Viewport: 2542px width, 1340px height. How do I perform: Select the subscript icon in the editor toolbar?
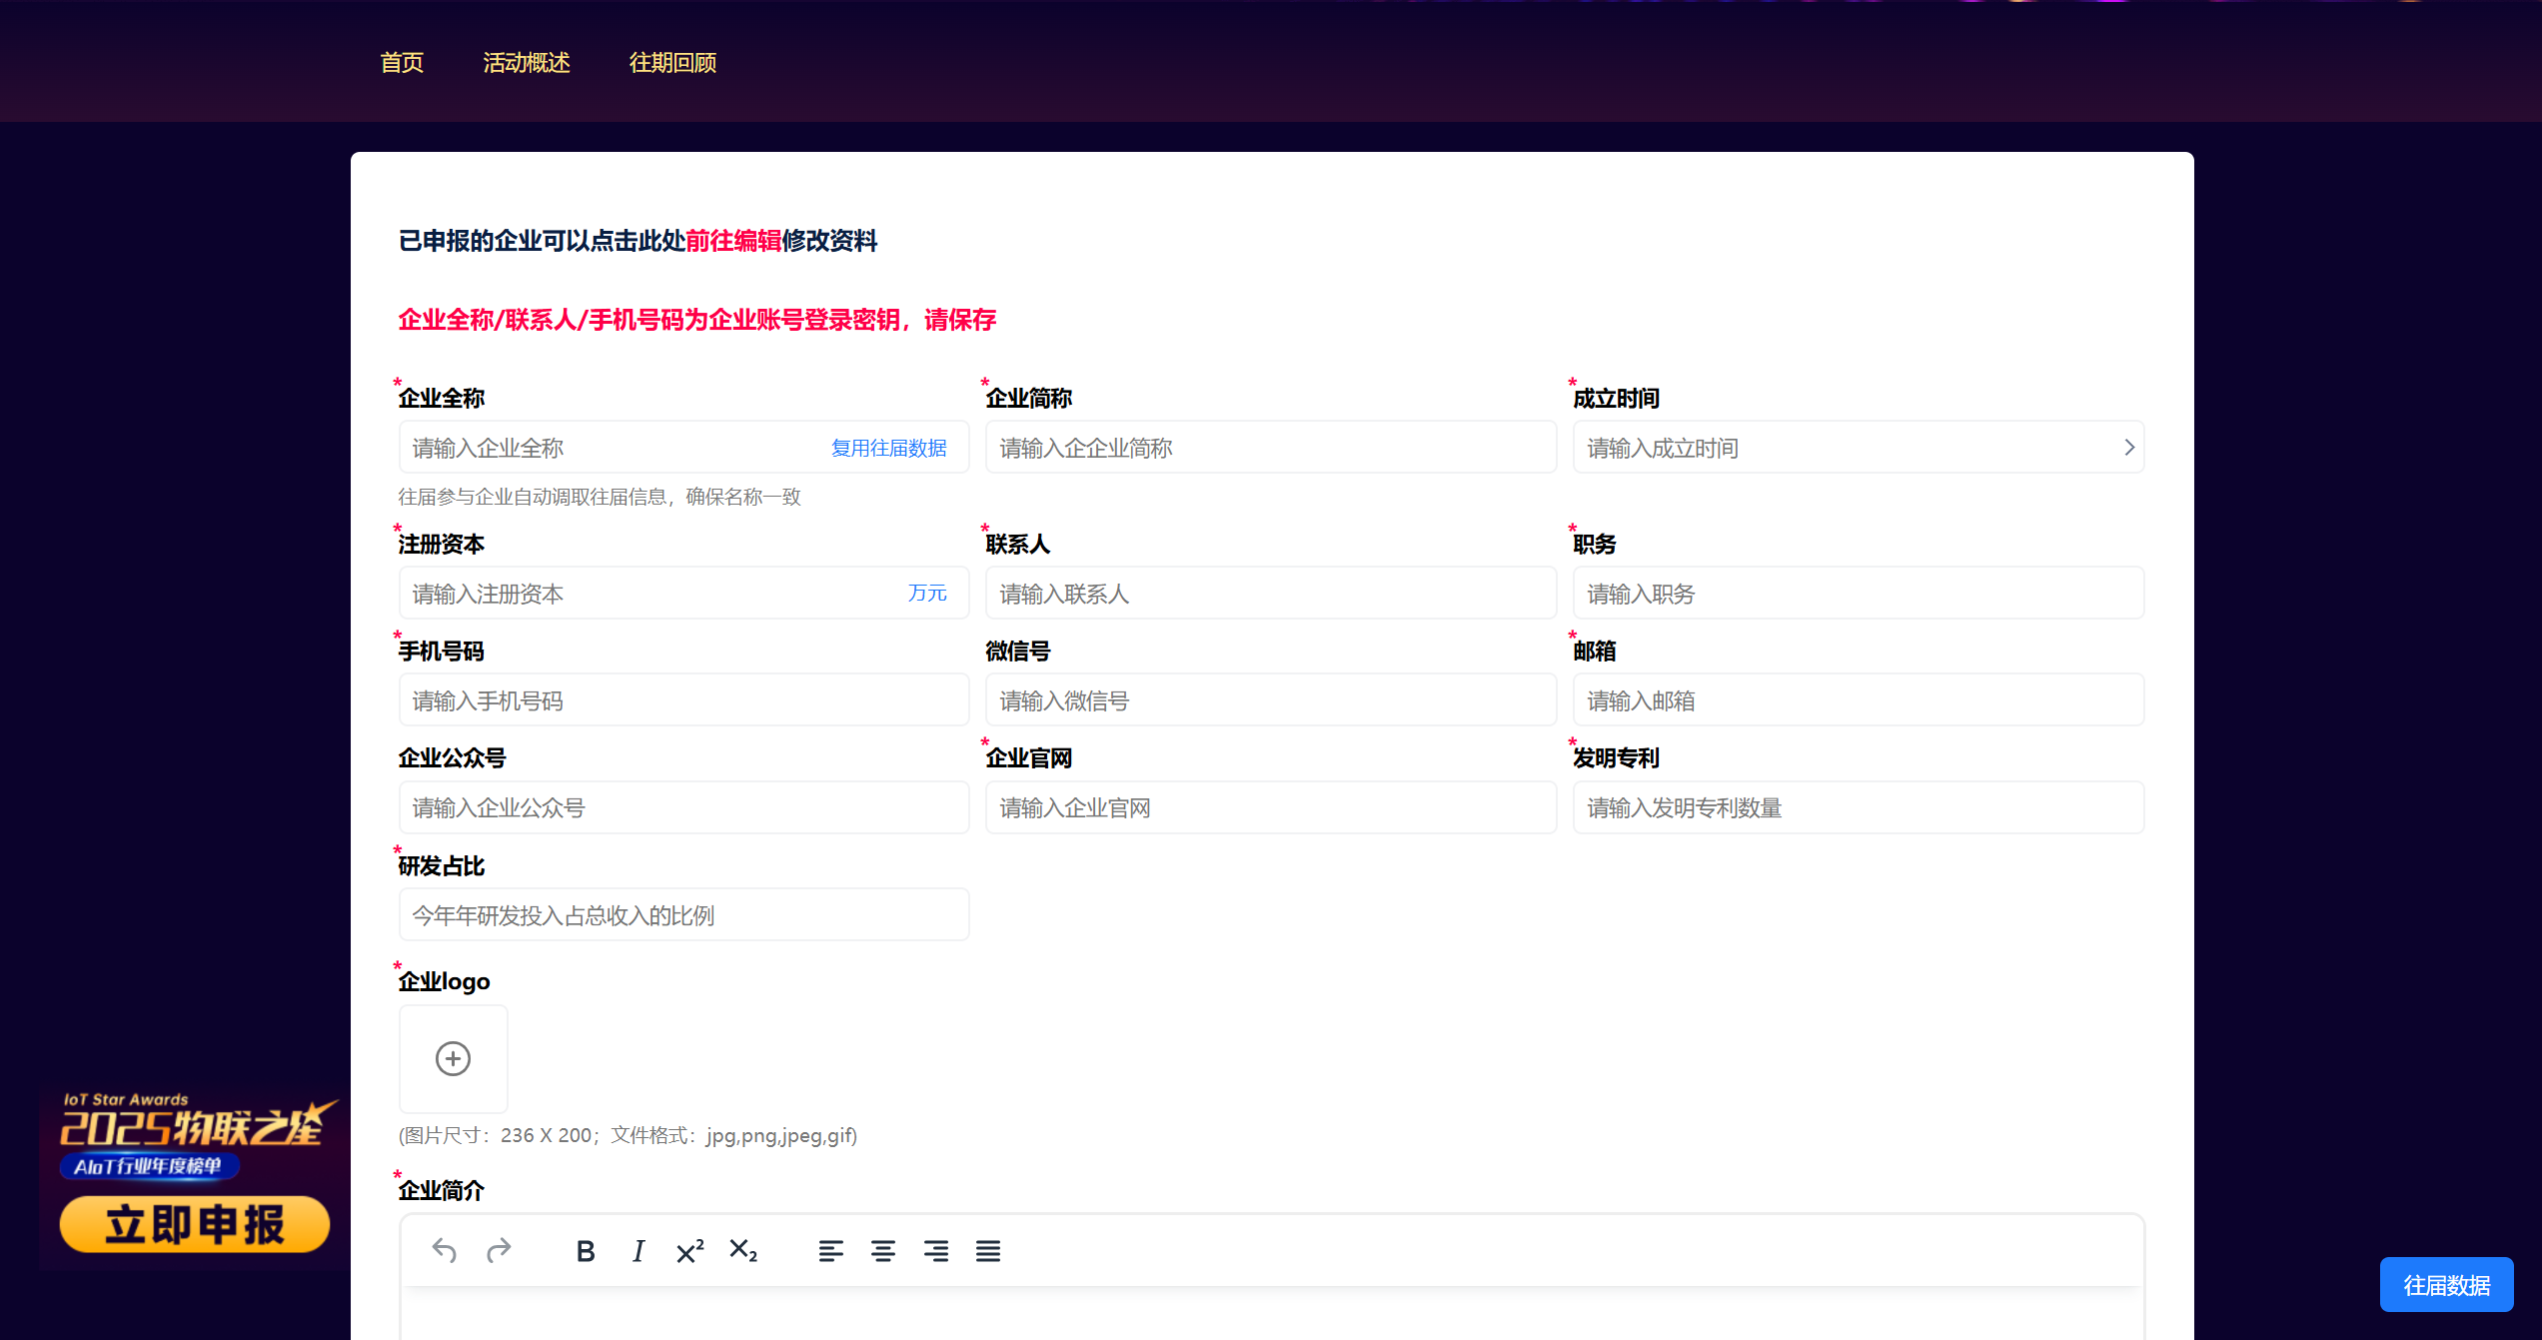[x=743, y=1250]
